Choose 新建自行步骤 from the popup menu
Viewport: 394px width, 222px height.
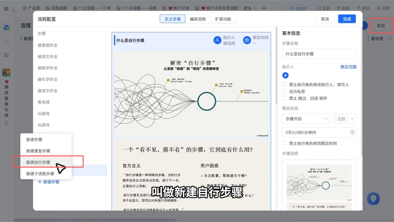point(46,162)
